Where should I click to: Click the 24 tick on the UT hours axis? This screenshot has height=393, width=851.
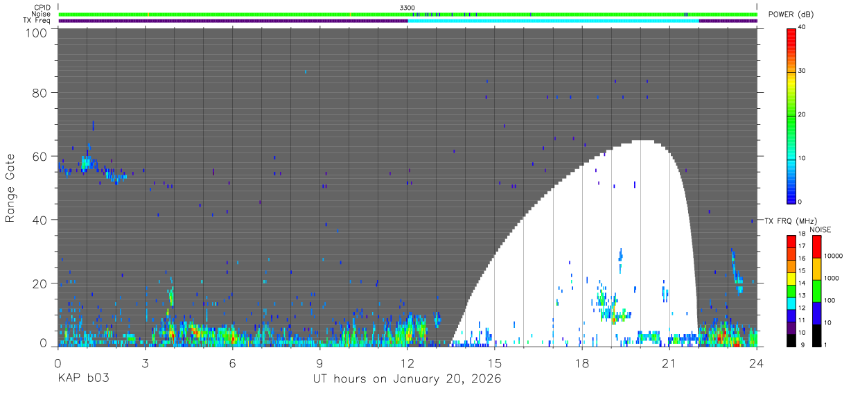coord(757,363)
